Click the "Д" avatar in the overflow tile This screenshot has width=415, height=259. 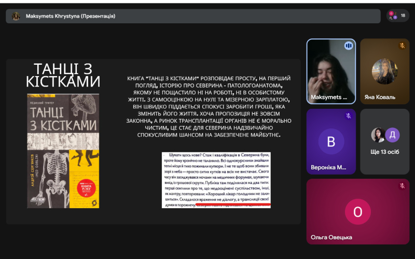(392, 135)
